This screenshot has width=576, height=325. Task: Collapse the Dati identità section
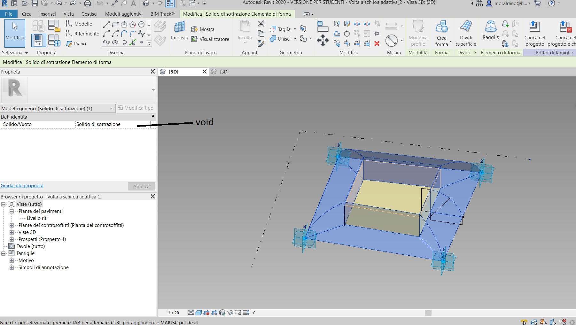point(153,116)
